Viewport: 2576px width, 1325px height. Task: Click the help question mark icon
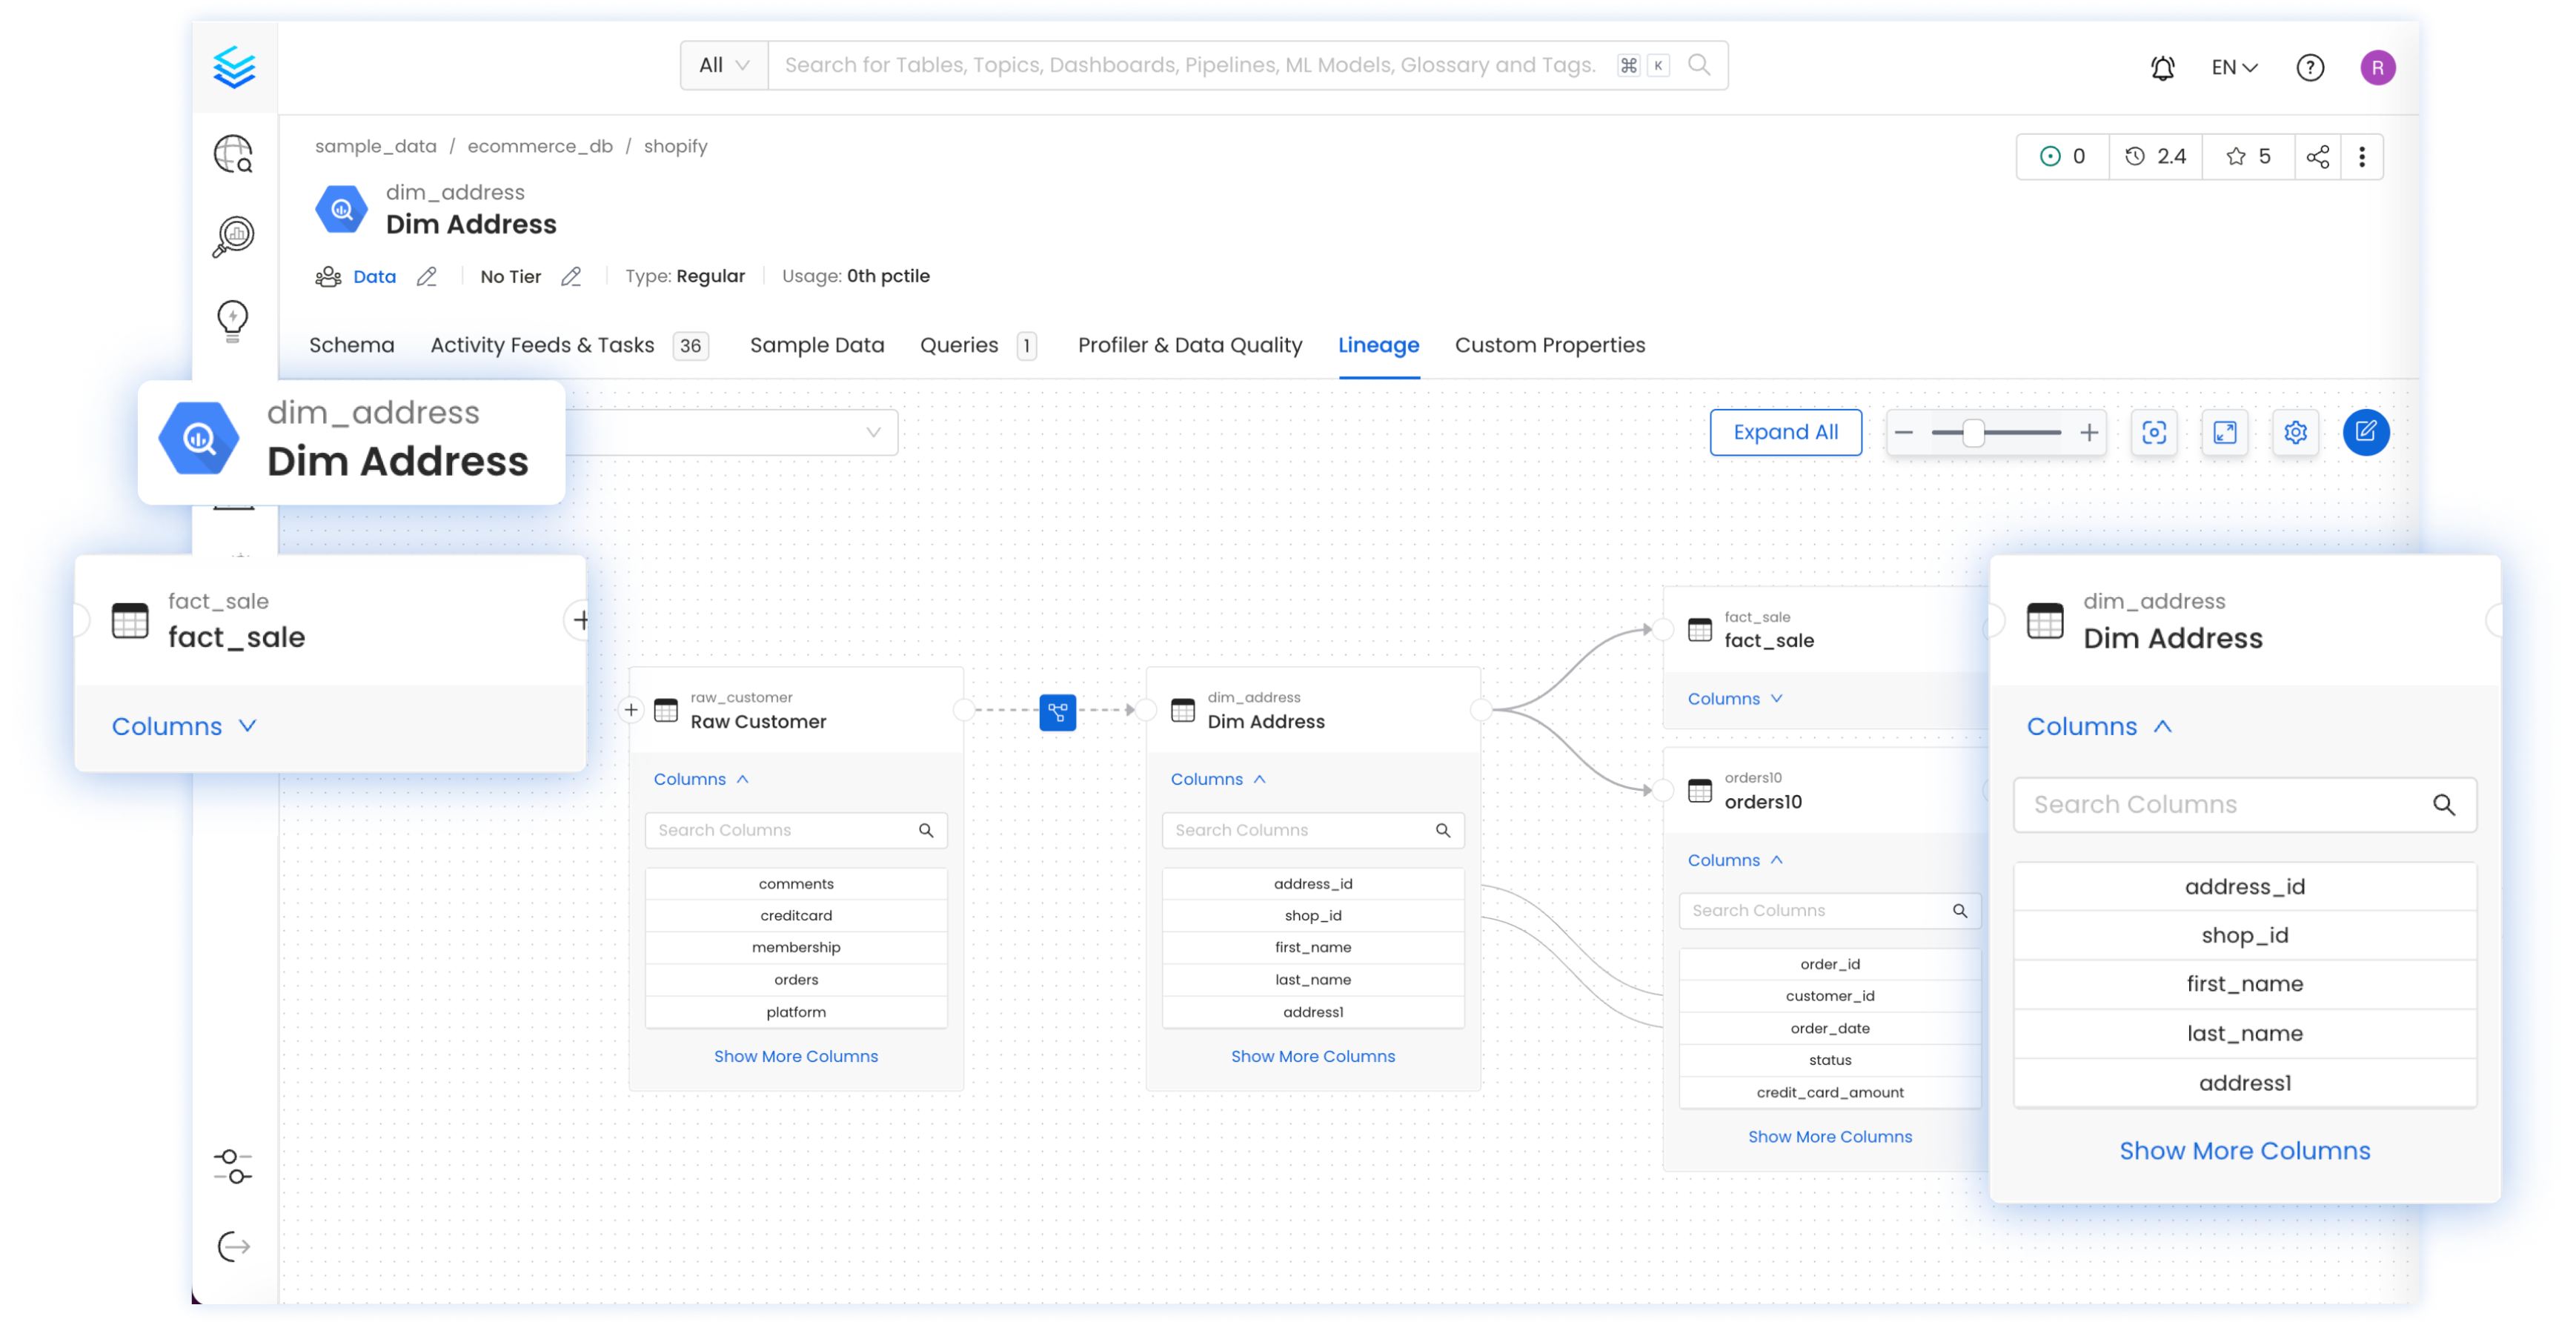[2310, 67]
